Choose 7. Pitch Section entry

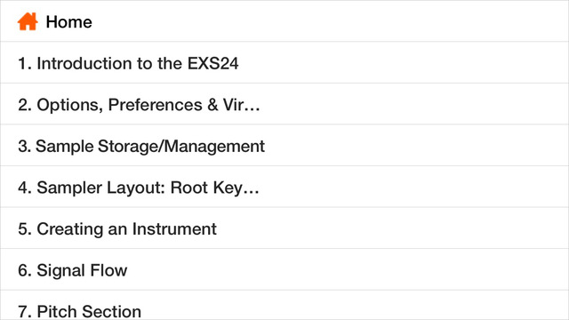pos(284,305)
